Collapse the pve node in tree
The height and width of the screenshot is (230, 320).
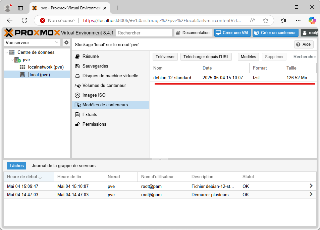(x=12, y=60)
